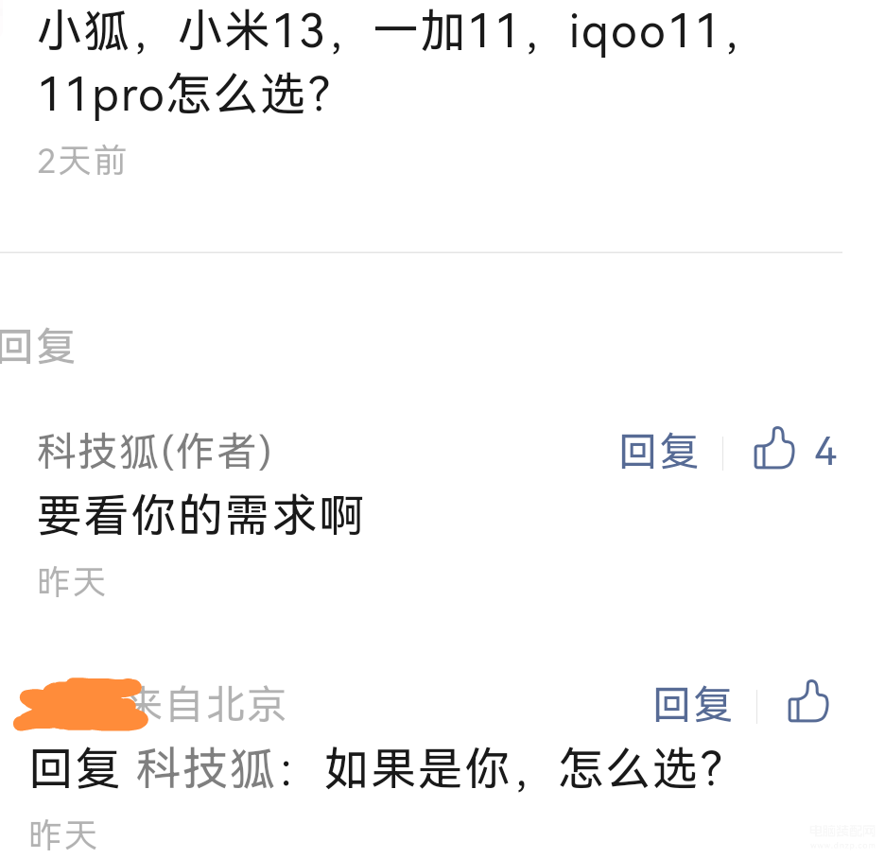Like the 科技狐 author comment
Image resolution: width=885 pixels, height=858 pixels.
tap(773, 449)
